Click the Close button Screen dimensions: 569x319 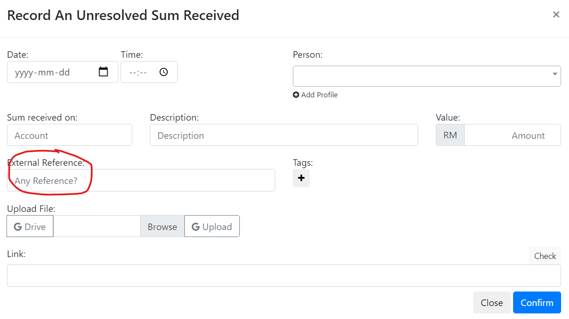(x=492, y=303)
